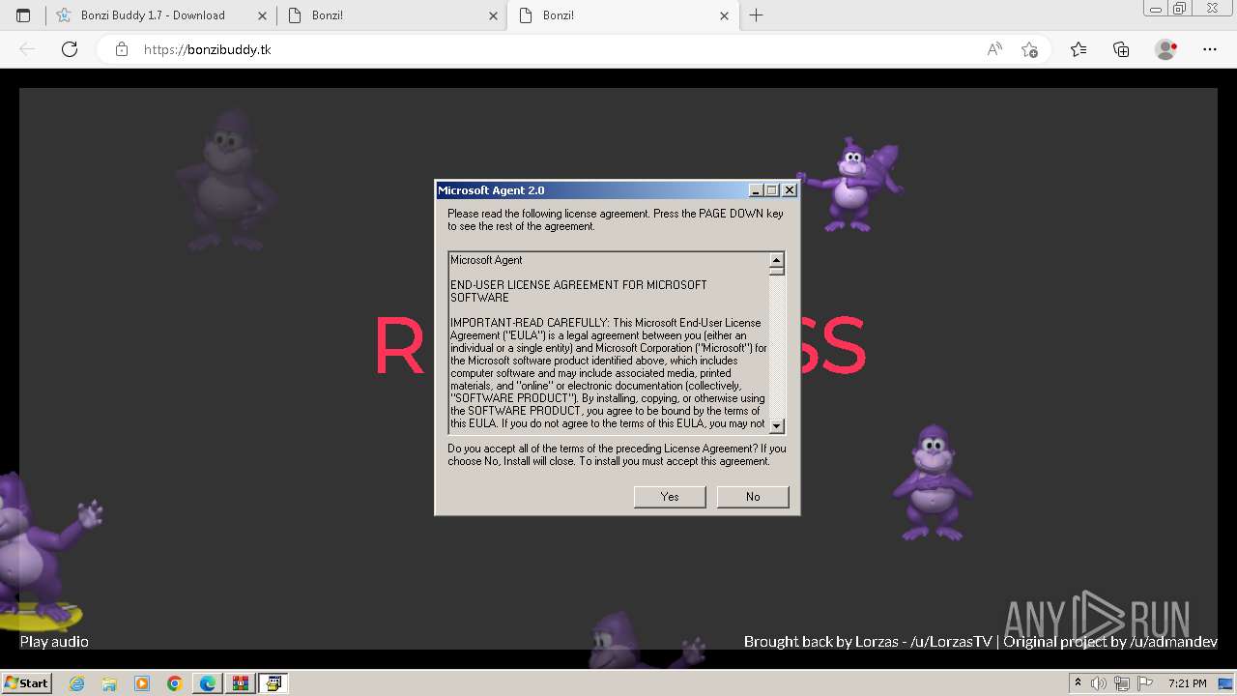Open the Windows Start menu
This screenshot has width=1237, height=696.
(26, 682)
